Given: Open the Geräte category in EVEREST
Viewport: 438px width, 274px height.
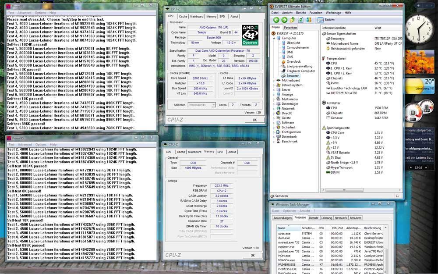Looking at the screenshot, I should (283, 118).
